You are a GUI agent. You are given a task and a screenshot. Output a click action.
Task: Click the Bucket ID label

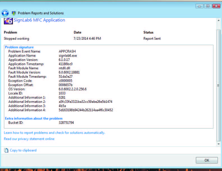[16, 123]
